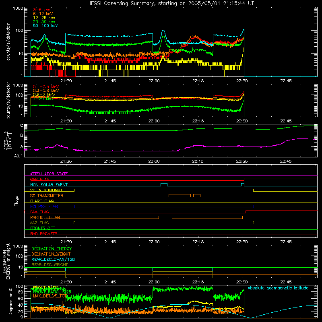
Task: Click the vertical Flags axis title
Action: [x=17, y=201]
